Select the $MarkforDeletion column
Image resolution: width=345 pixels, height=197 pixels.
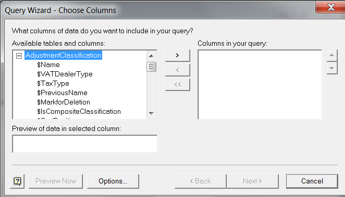64,102
